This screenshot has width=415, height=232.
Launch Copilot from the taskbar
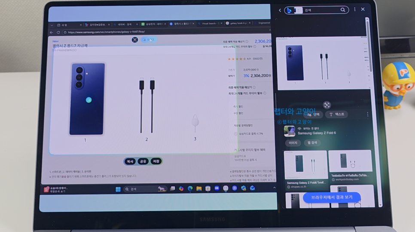tap(181, 189)
